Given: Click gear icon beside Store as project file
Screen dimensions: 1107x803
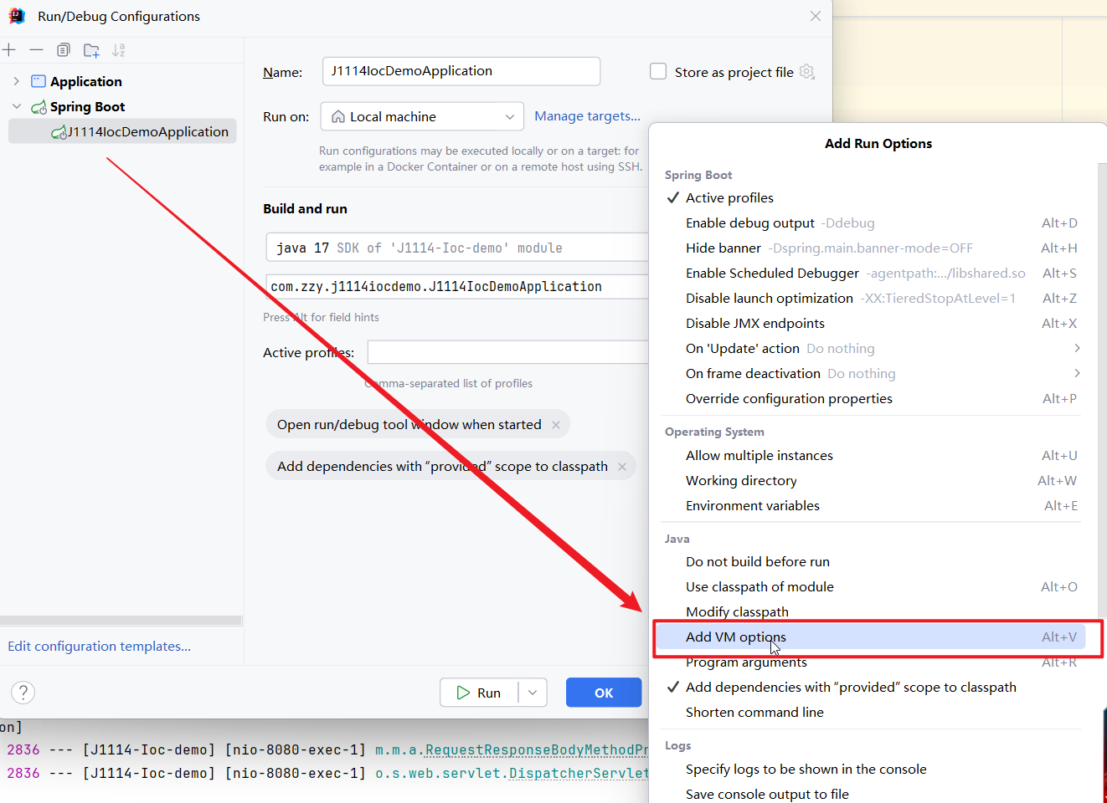Looking at the screenshot, I should tap(807, 72).
